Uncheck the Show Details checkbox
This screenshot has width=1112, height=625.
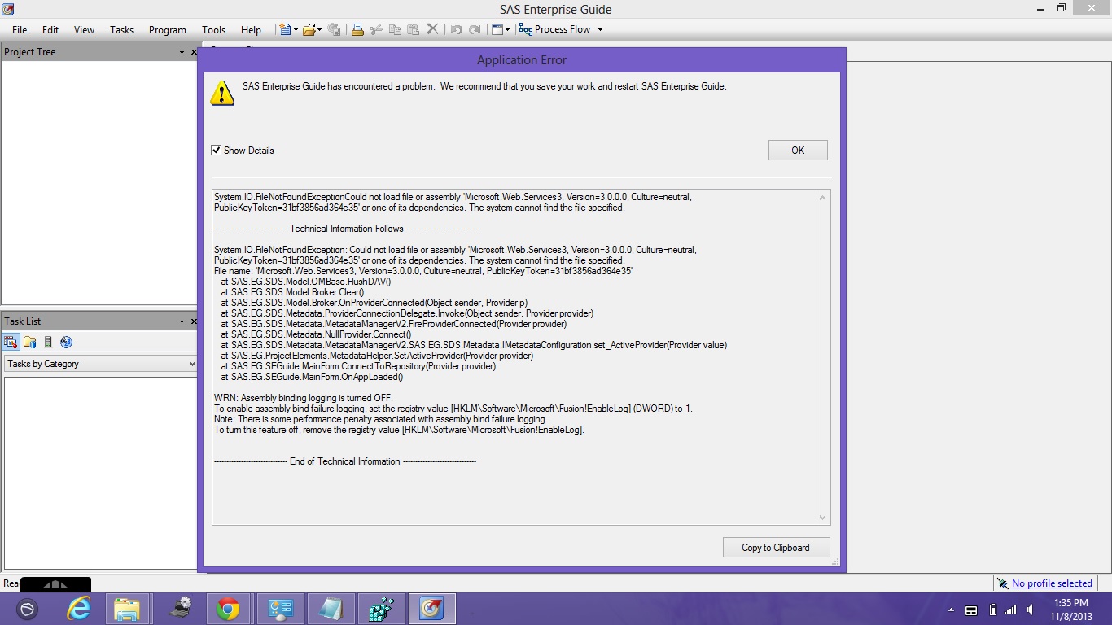click(217, 150)
